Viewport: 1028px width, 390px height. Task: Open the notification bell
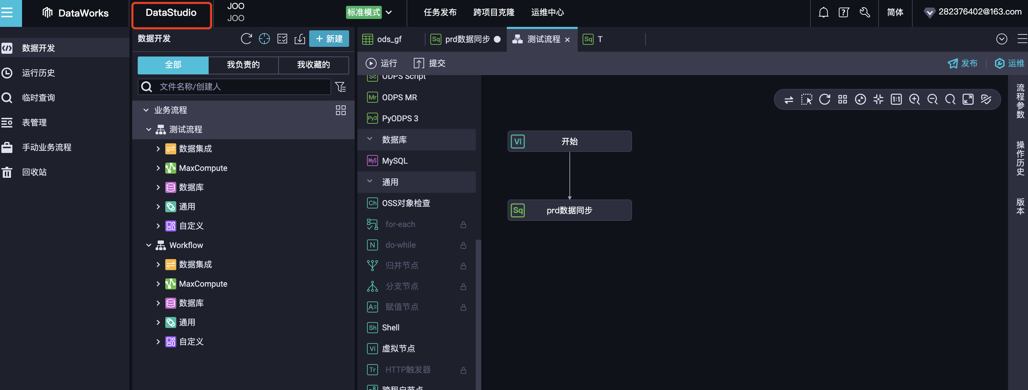point(823,12)
